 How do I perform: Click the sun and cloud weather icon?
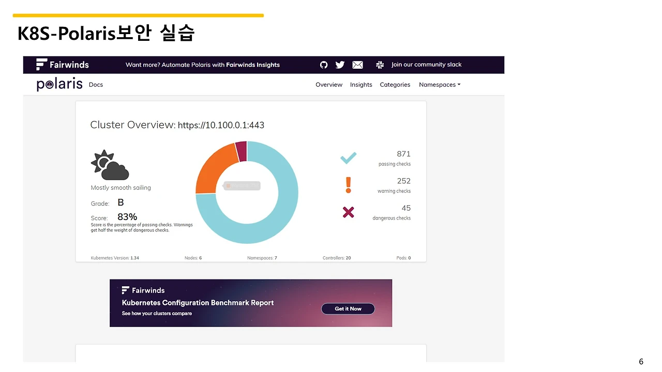[110, 165]
